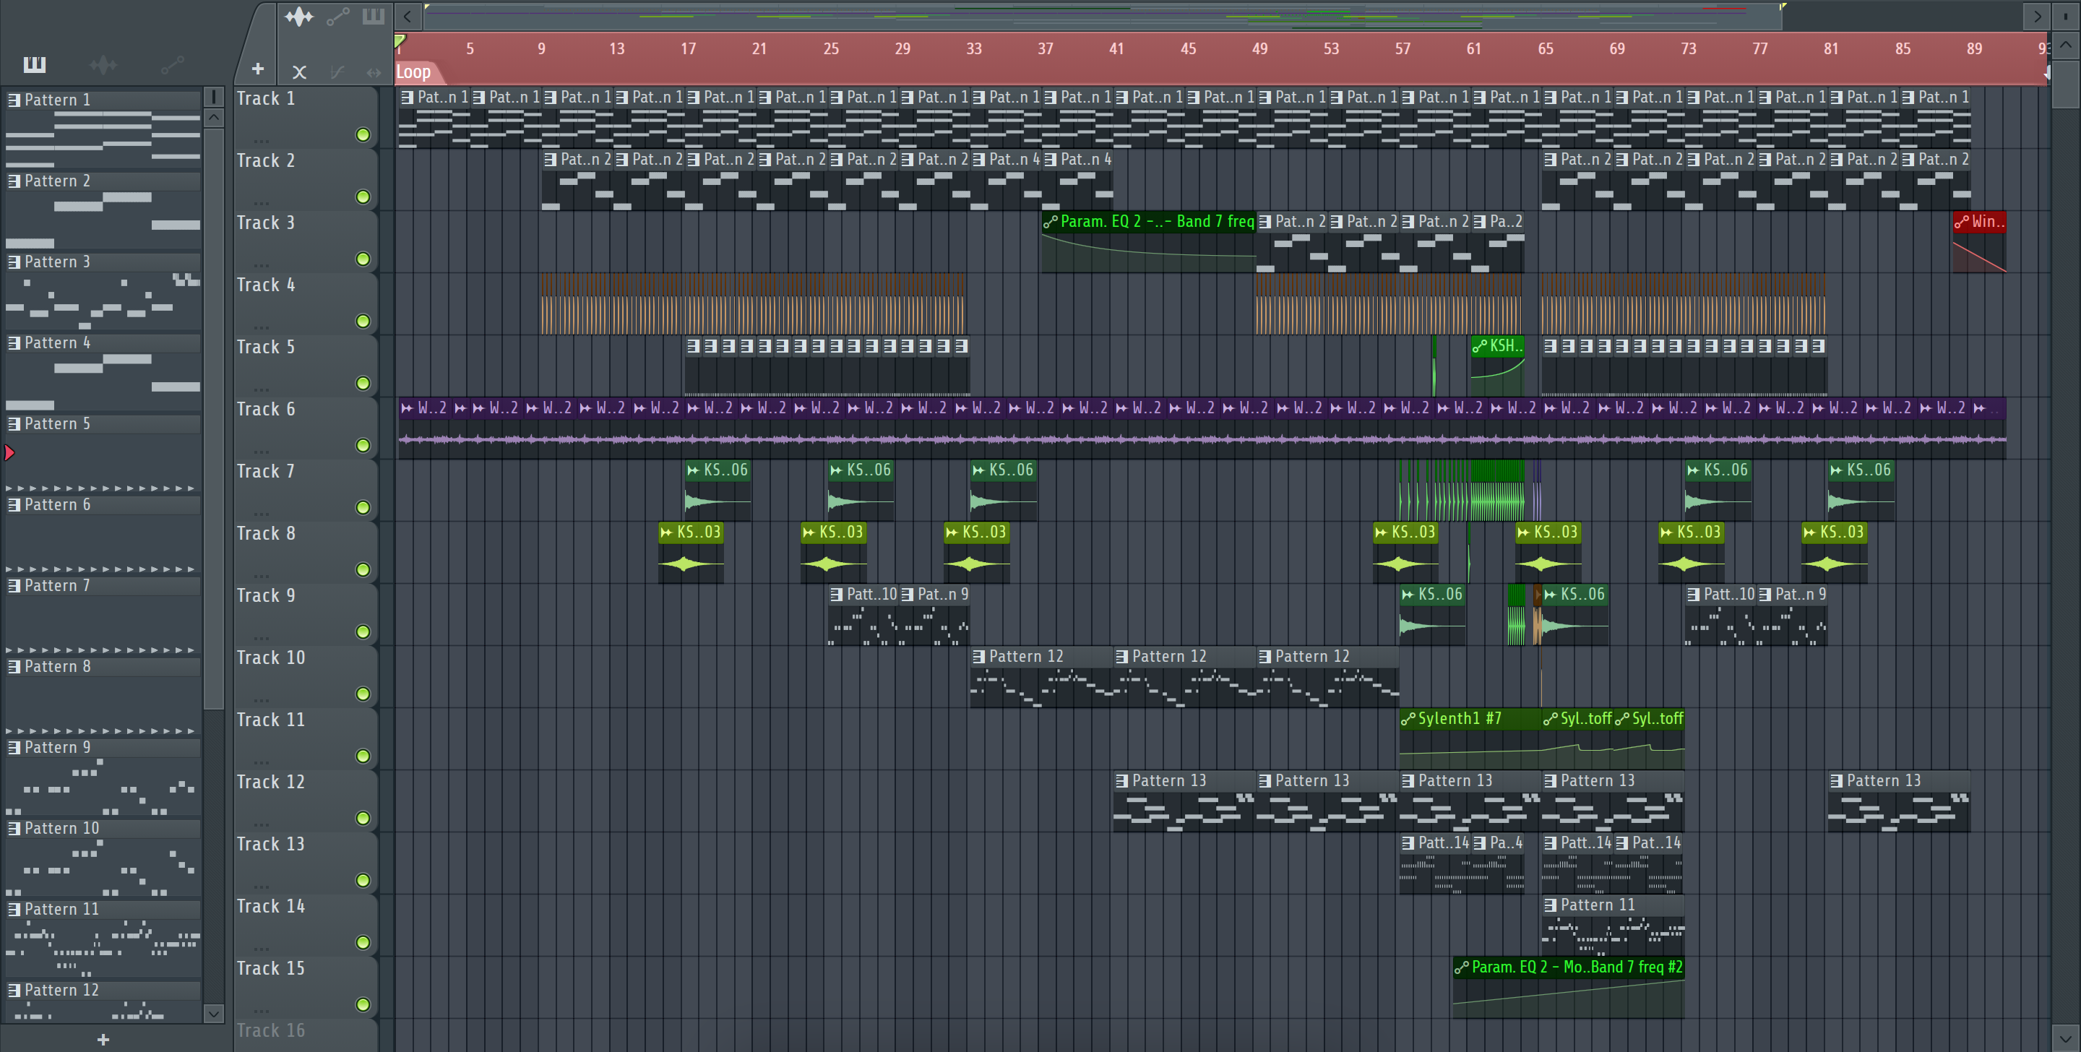This screenshot has height=1052, width=2081.
Task: Click the stretch arrows icon
Action: click(374, 72)
